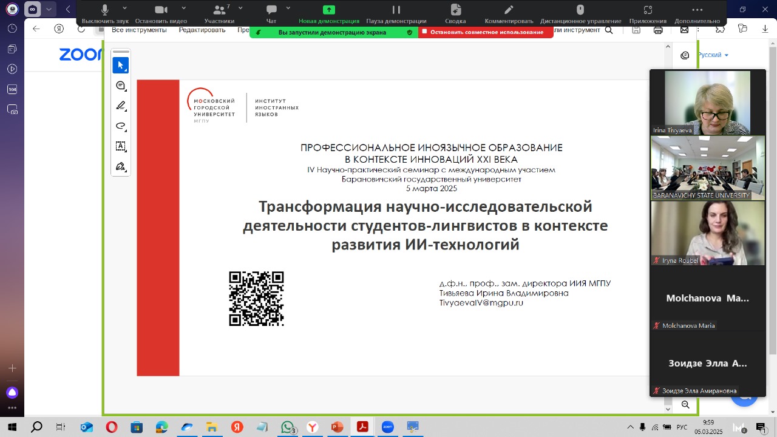This screenshot has height=437, width=777.
Task: Click Остановить совместное использование button
Action: click(x=486, y=32)
